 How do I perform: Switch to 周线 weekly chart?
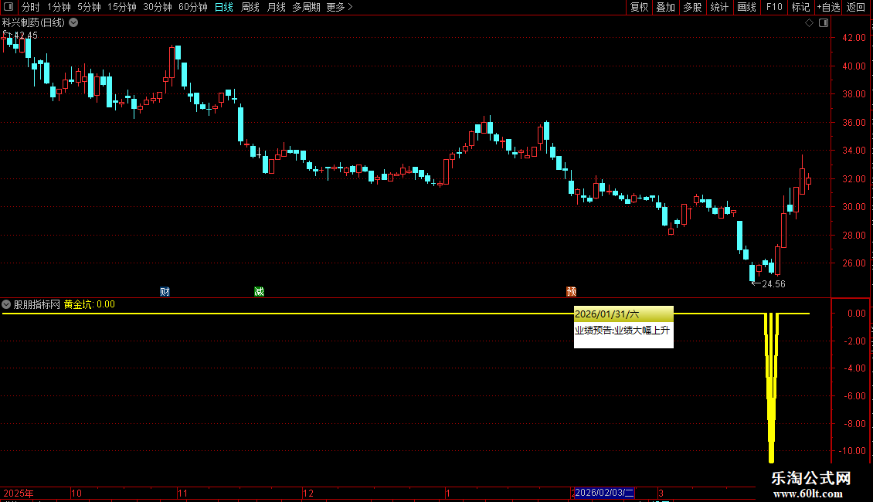tap(250, 7)
